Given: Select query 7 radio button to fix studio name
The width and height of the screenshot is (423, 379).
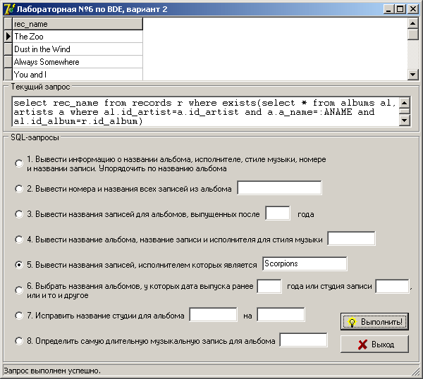Looking at the screenshot, I should pos(19,316).
